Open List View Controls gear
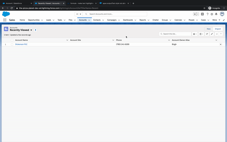 pyautogui.click(x=195, y=34)
